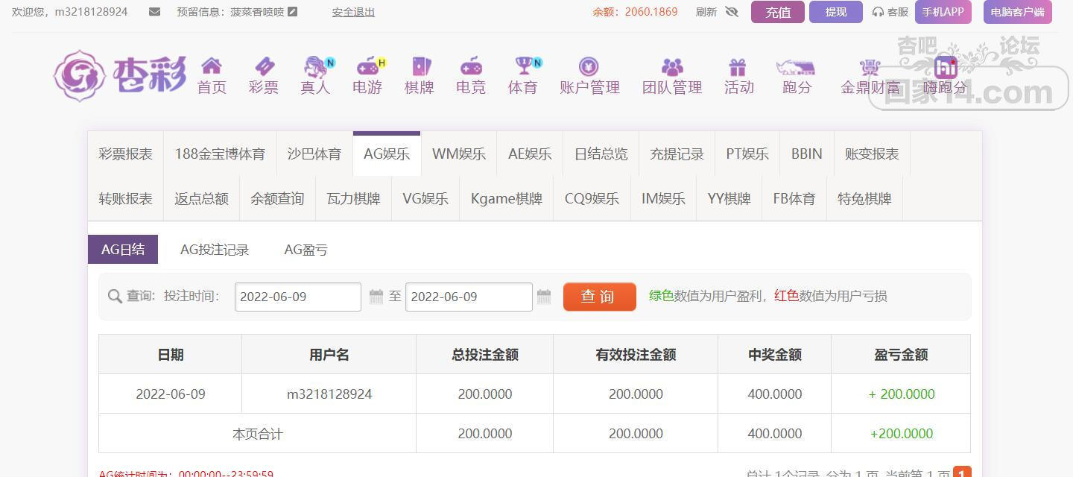Open the home page house icon

pyautogui.click(x=212, y=66)
